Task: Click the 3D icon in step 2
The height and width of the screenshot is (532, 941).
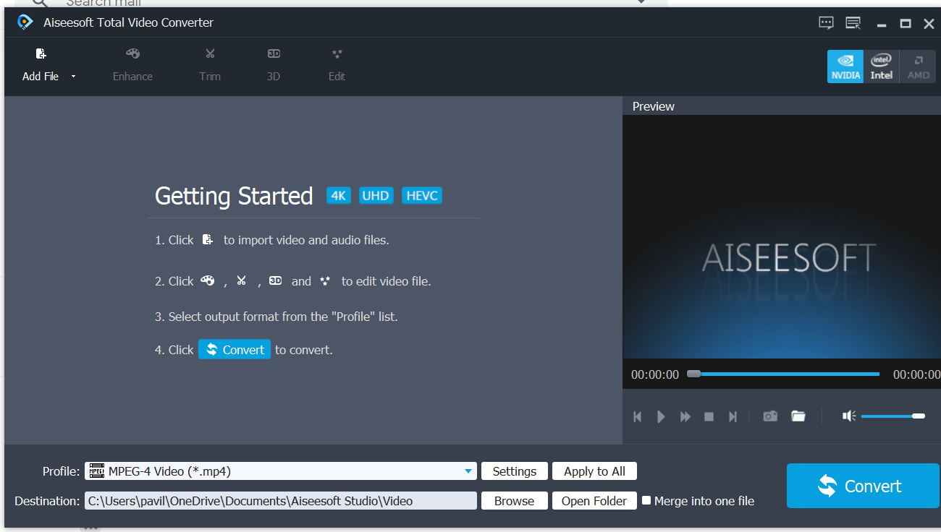Action: 275,280
